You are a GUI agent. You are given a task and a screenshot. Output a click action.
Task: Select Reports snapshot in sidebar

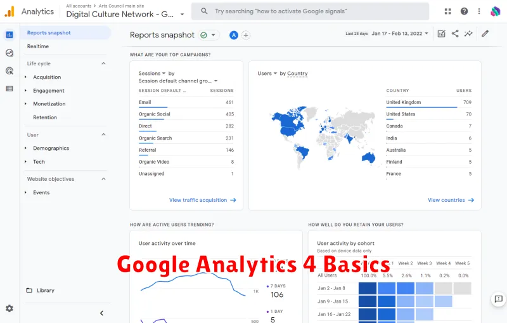pyautogui.click(x=66, y=33)
